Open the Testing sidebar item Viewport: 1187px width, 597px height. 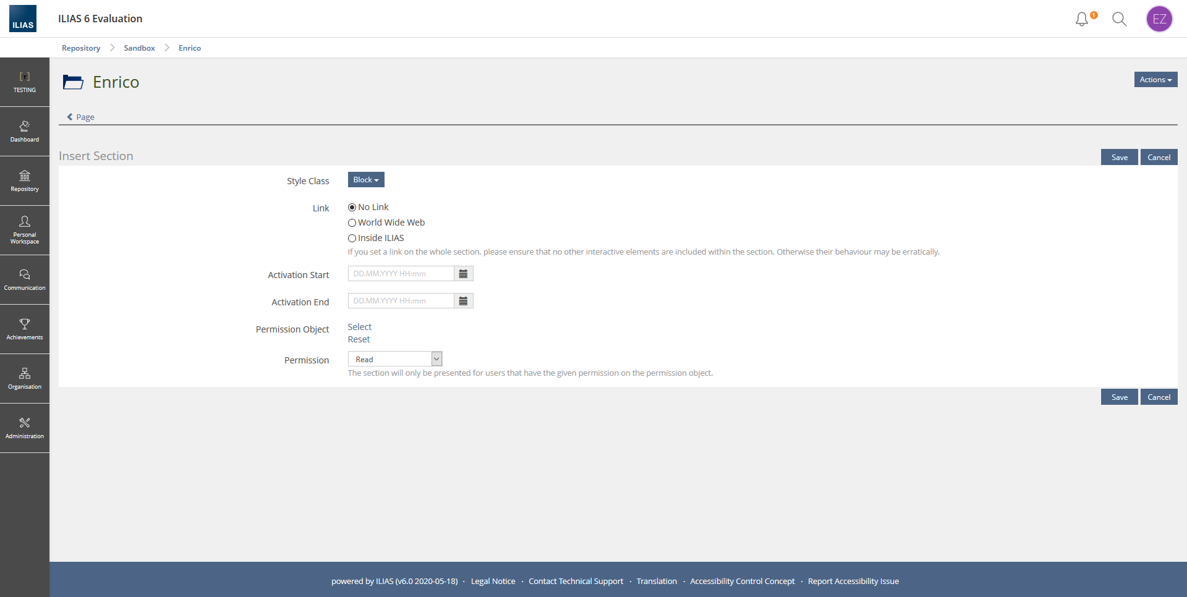[25, 82]
